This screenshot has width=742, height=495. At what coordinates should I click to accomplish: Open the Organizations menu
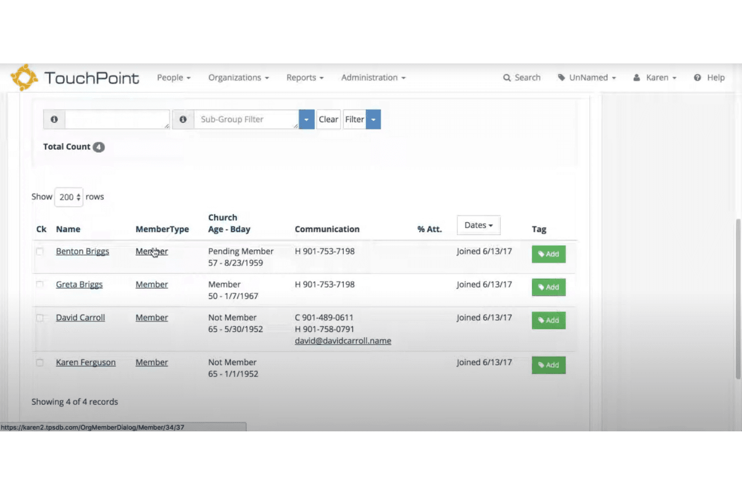[x=239, y=78]
